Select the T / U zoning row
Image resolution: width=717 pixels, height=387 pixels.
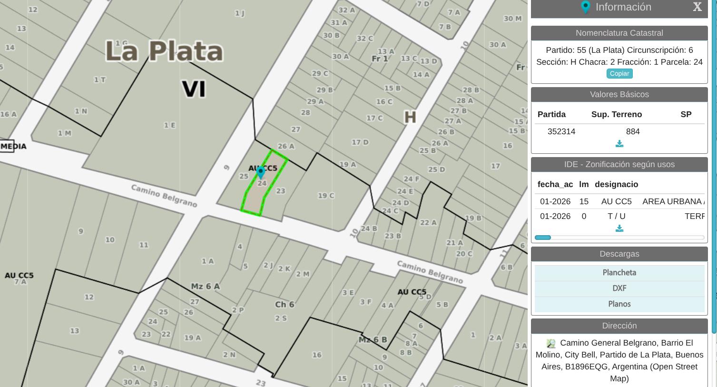619,216
